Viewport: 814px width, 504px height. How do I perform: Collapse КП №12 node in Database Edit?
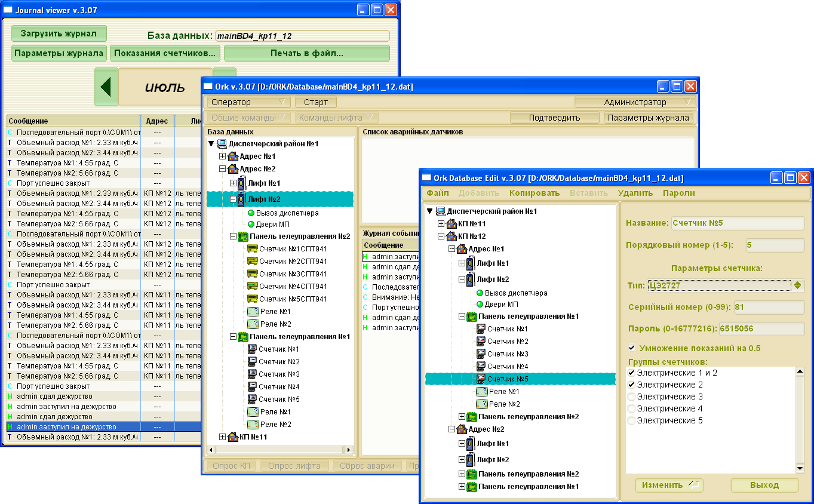[441, 236]
